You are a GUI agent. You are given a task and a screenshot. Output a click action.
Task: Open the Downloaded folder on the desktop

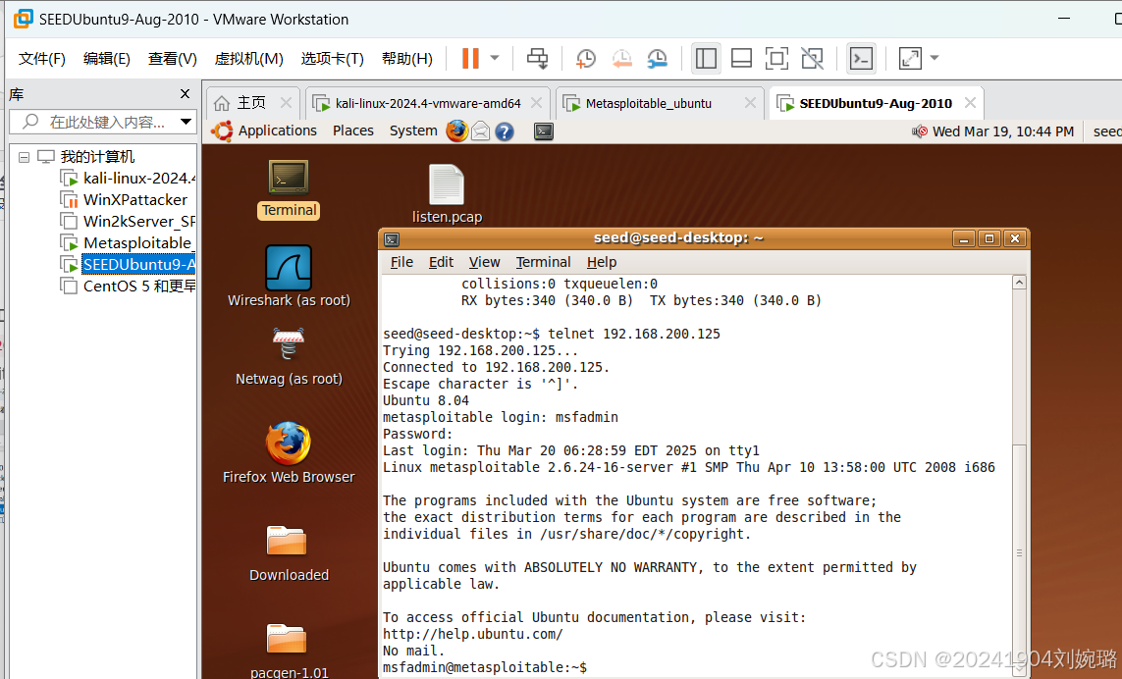pos(289,553)
